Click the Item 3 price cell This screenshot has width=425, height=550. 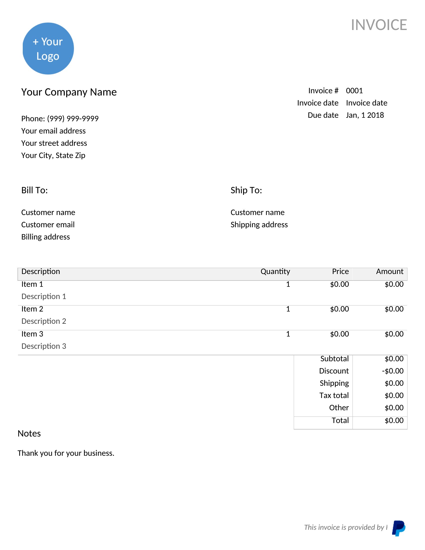click(x=339, y=334)
